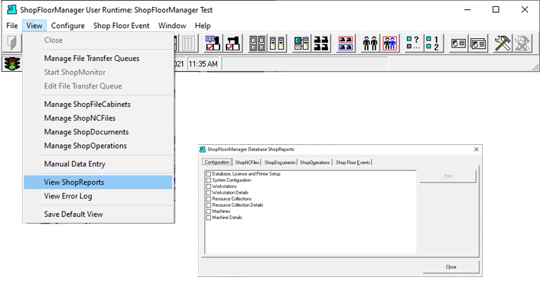Image resolution: width=540 pixels, height=303 pixels.
Task: Click the Print button in ShopReports dialog
Action: click(x=447, y=176)
